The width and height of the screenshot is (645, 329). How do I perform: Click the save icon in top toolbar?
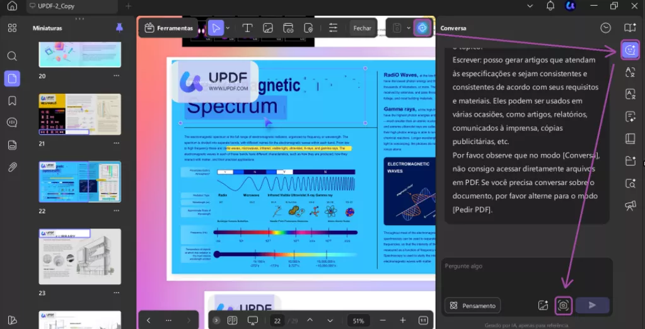coord(397,28)
